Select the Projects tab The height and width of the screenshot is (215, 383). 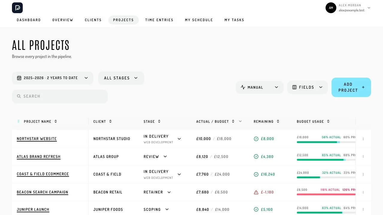tap(123, 20)
